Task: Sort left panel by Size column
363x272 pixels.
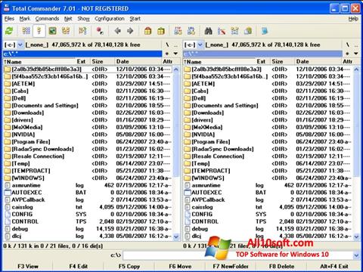Action: tap(102, 62)
